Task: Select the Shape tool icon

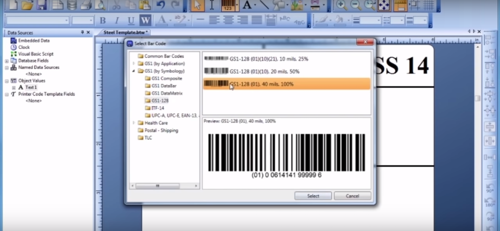Action: click(278, 5)
